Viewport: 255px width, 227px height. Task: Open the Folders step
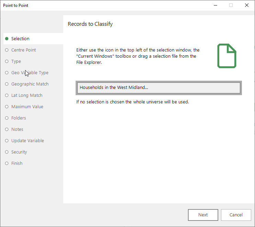(19, 118)
